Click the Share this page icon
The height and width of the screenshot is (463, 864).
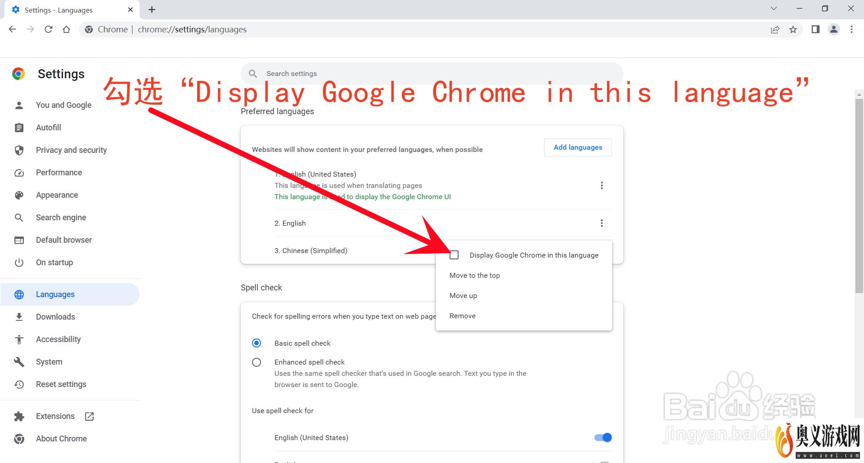(775, 30)
